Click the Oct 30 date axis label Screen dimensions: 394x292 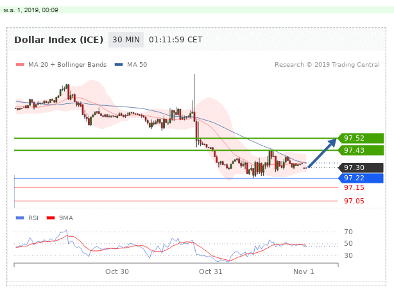coord(117,271)
